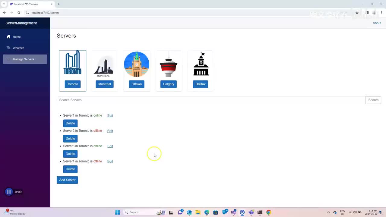This screenshot has height=217, width=386.
Task: Navigate to Home in the sidebar
Action: coord(25,37)
